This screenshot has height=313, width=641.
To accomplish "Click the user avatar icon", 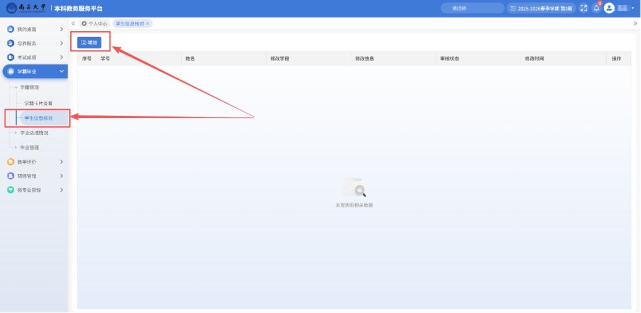I will 609,8.
